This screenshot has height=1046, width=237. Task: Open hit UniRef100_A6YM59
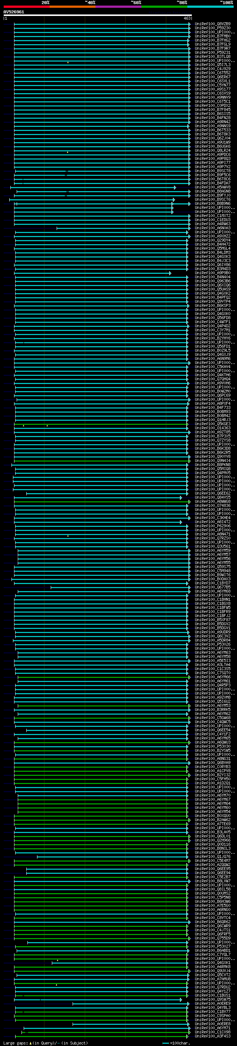pyautogui.click(x=212, y=550)
